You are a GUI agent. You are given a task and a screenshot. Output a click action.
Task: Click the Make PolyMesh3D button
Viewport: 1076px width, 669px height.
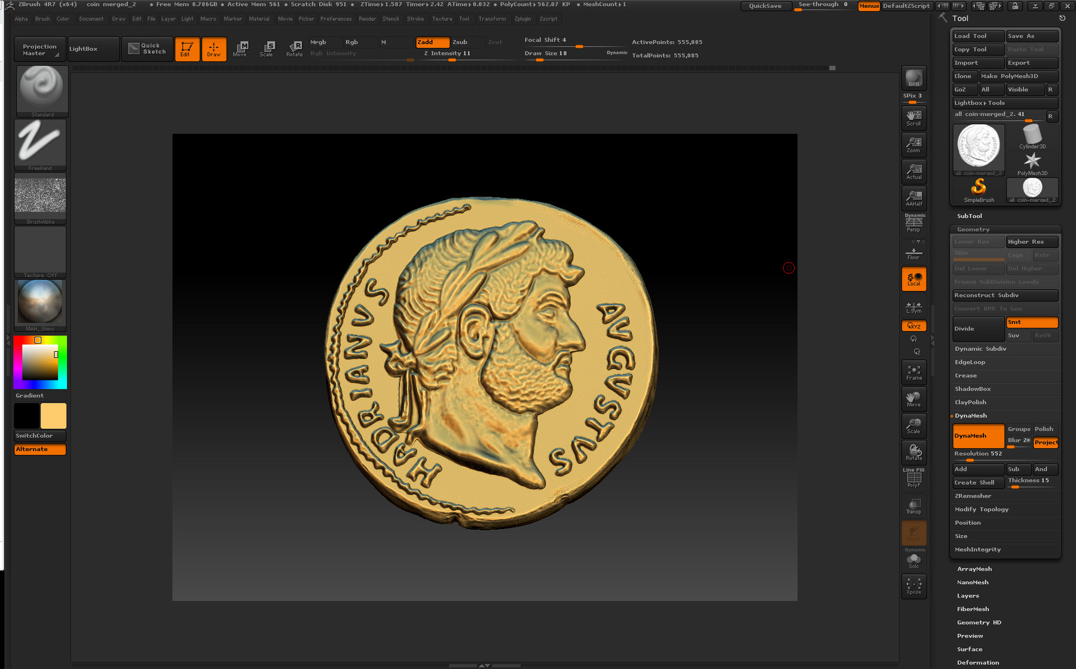(x=1018, y=76)
